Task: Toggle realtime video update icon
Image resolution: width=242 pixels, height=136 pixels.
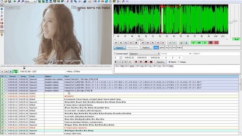Action: [x=2, y=31]
